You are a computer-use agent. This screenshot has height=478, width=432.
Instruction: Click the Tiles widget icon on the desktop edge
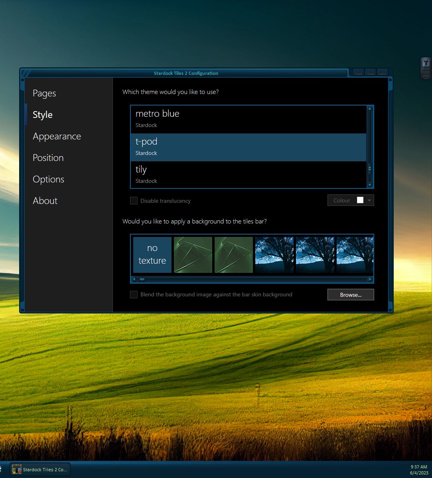(426, 64)
